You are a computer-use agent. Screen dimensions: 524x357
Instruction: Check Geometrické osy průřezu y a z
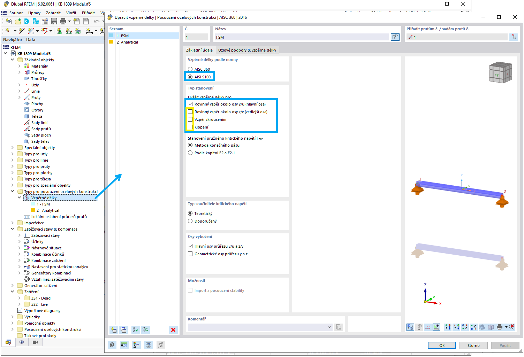[x=190, y=254]
